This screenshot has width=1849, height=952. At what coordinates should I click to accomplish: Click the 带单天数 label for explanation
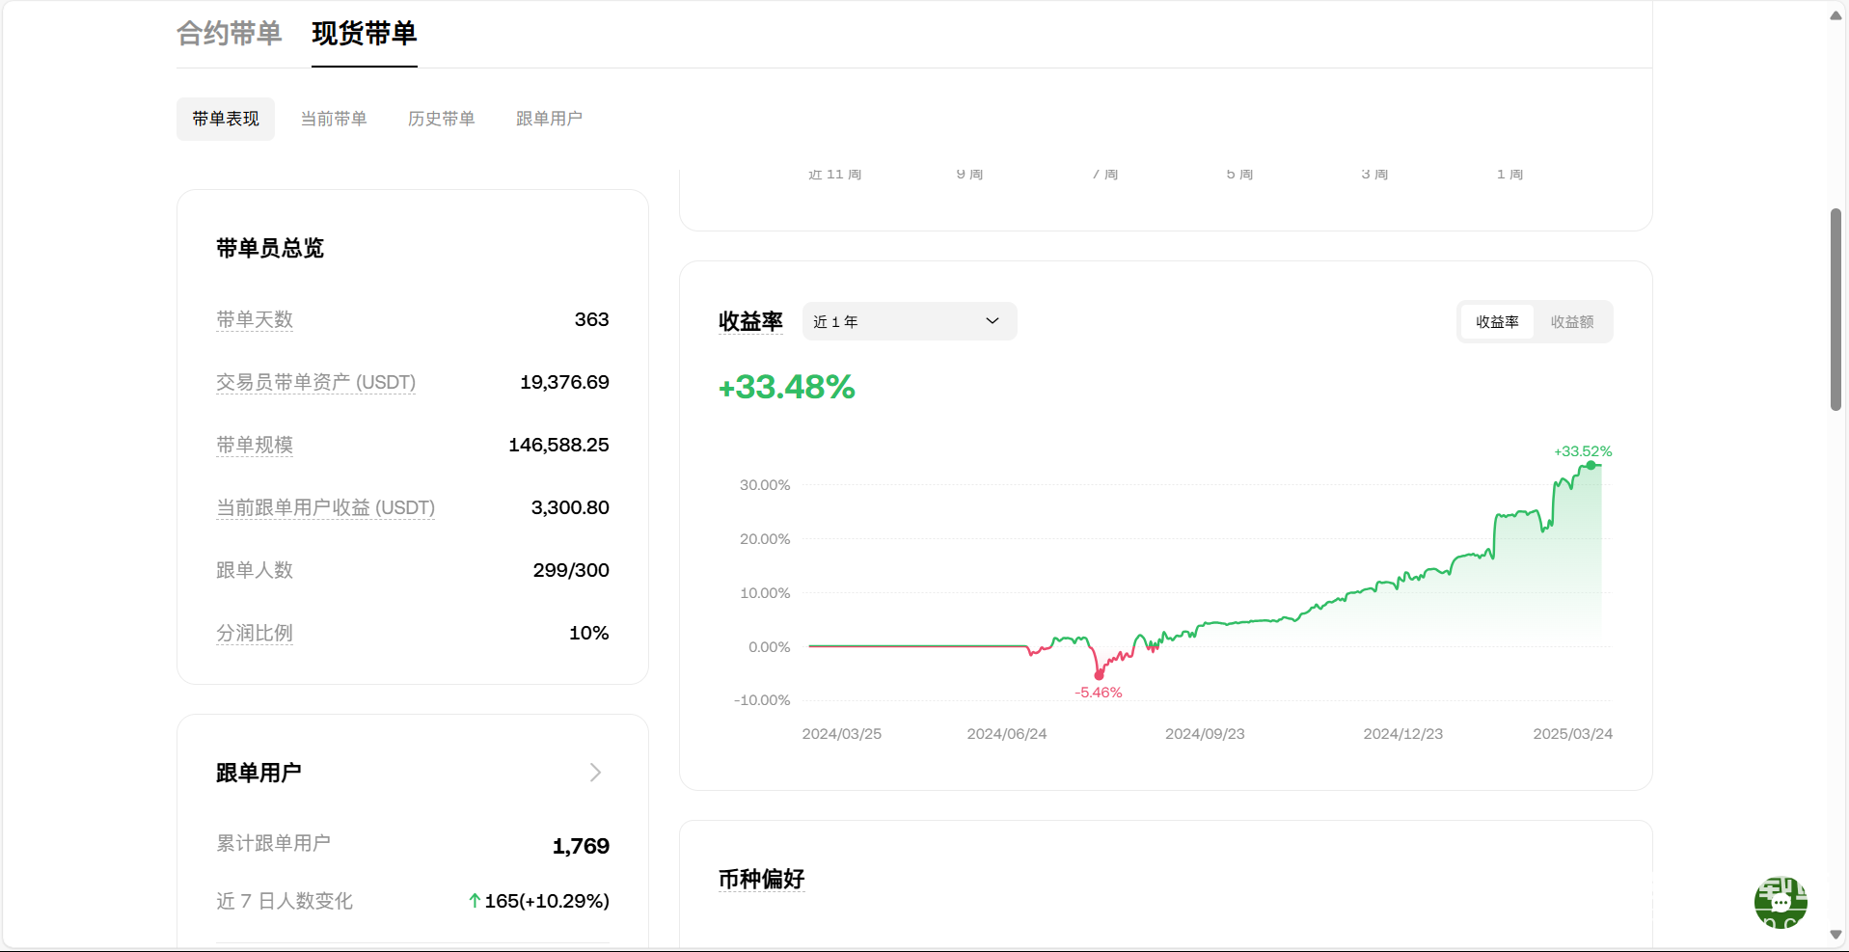[255, 319]
